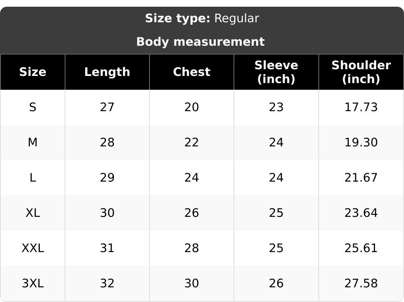Click shoulder value 27.58 for size 3XL
The image size is (404, 302).
pyautogui.click(x=361, y=284)
